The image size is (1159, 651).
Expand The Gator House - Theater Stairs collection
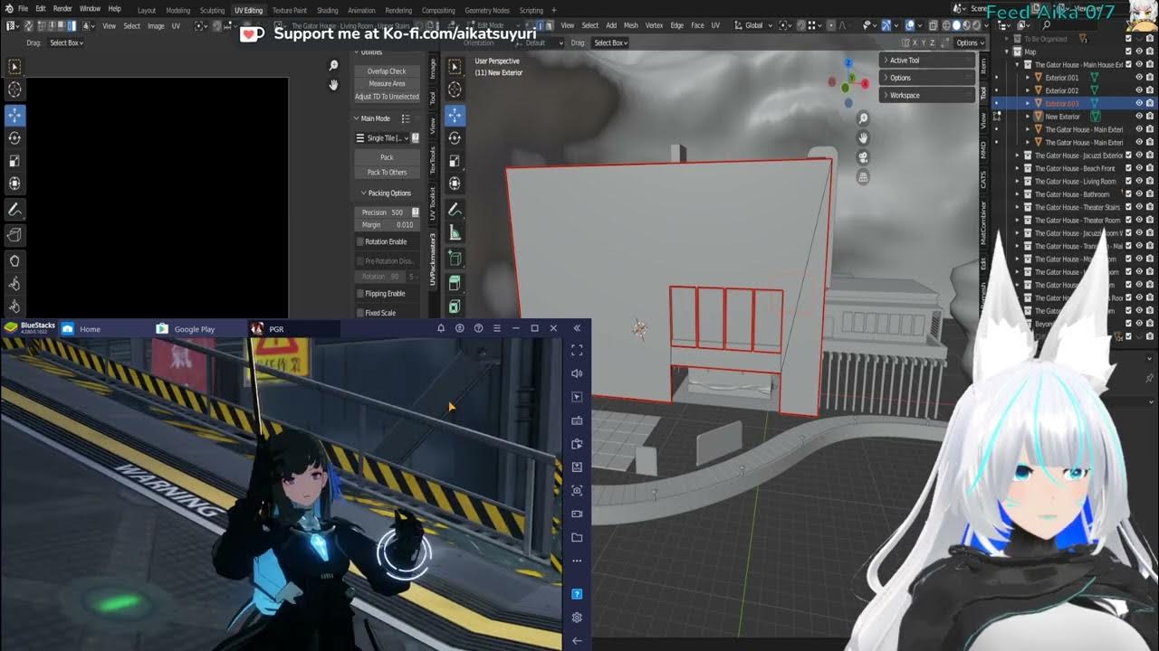(x=1017, y=207)
